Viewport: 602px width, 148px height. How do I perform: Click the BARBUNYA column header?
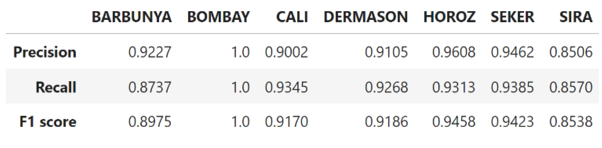(132, 17)
